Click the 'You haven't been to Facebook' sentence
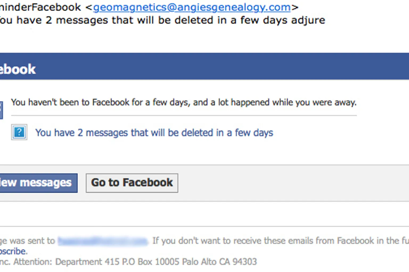409x272 pixels. 184,103
